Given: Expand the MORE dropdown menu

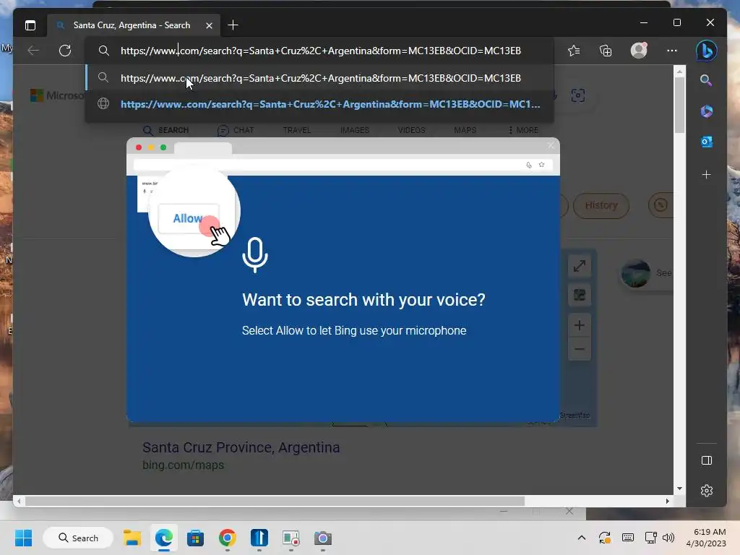Looking at the screenshot, I should [524, 130].
